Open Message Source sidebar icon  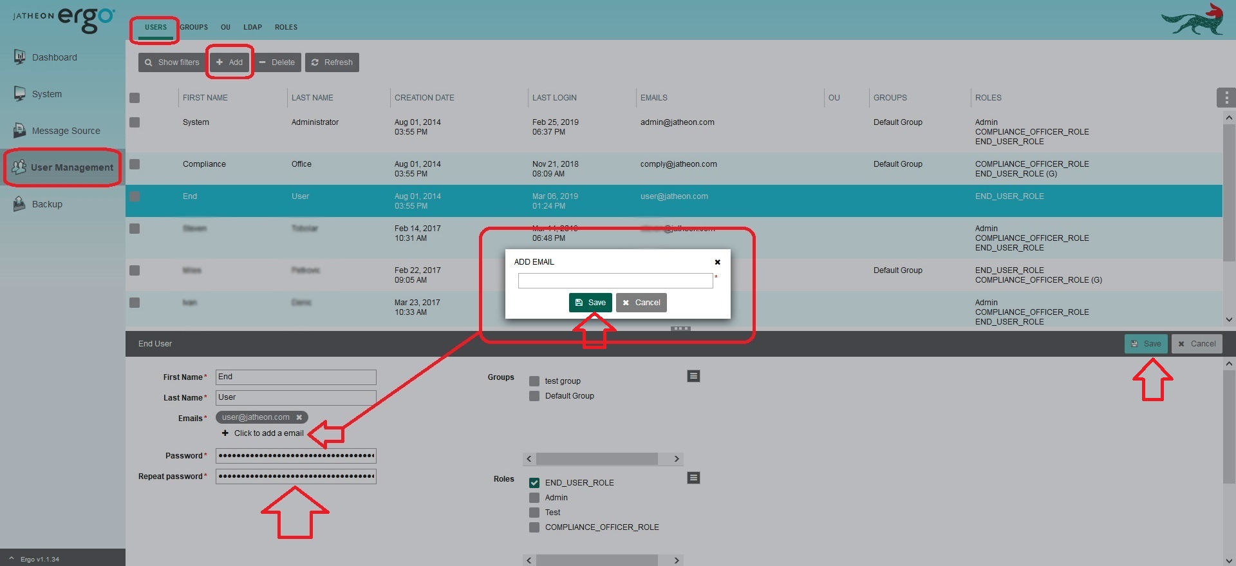20,130
